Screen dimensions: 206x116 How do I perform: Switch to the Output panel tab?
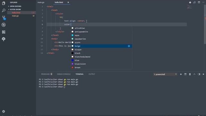[92, 74]
